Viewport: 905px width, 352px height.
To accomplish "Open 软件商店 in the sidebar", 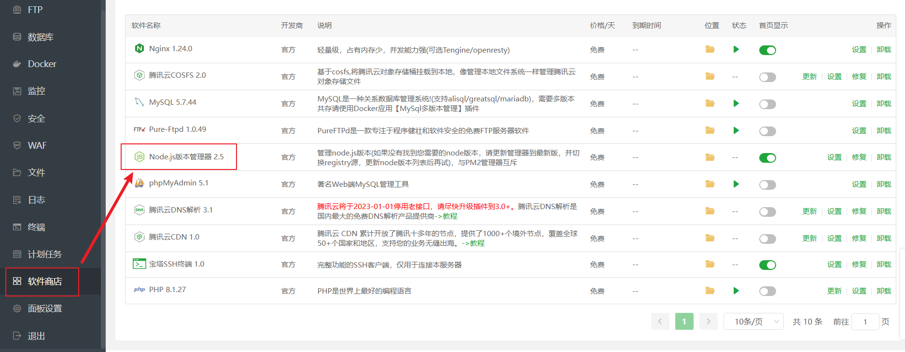I will [x=44, y=282].
